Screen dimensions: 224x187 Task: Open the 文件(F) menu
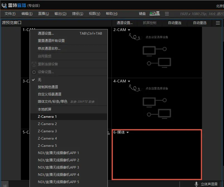click(10, 14)
